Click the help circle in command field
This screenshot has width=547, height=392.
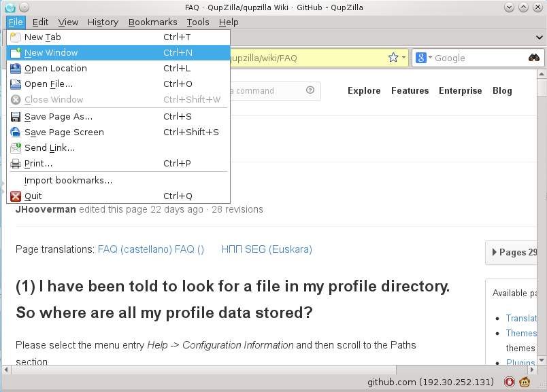click(x=310, y=90)
